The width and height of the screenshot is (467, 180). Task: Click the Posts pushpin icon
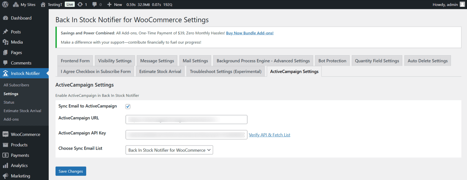pos(6,32)
